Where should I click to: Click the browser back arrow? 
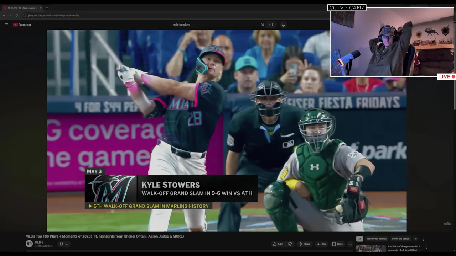4,15
